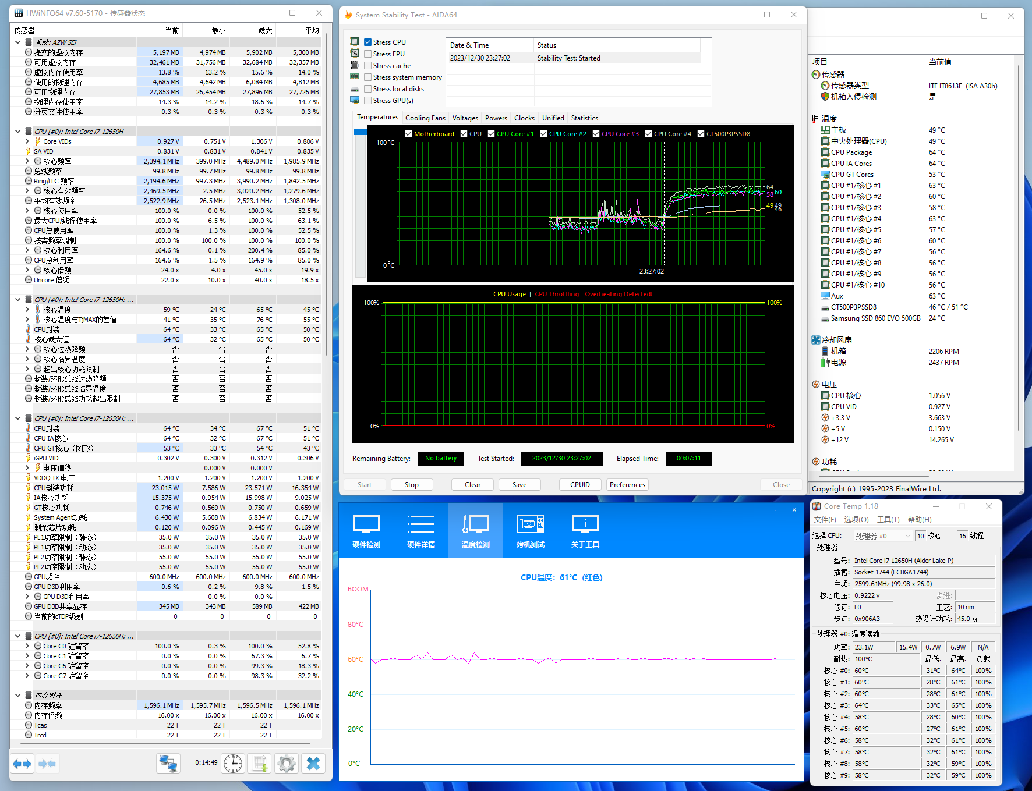Click the blue X close-sensors icon
This screenshot has width=1032, height=791.
click(313, 763)
